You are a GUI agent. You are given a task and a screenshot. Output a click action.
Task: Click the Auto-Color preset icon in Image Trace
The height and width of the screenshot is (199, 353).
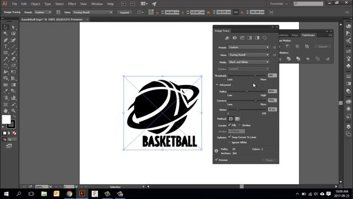227,38
